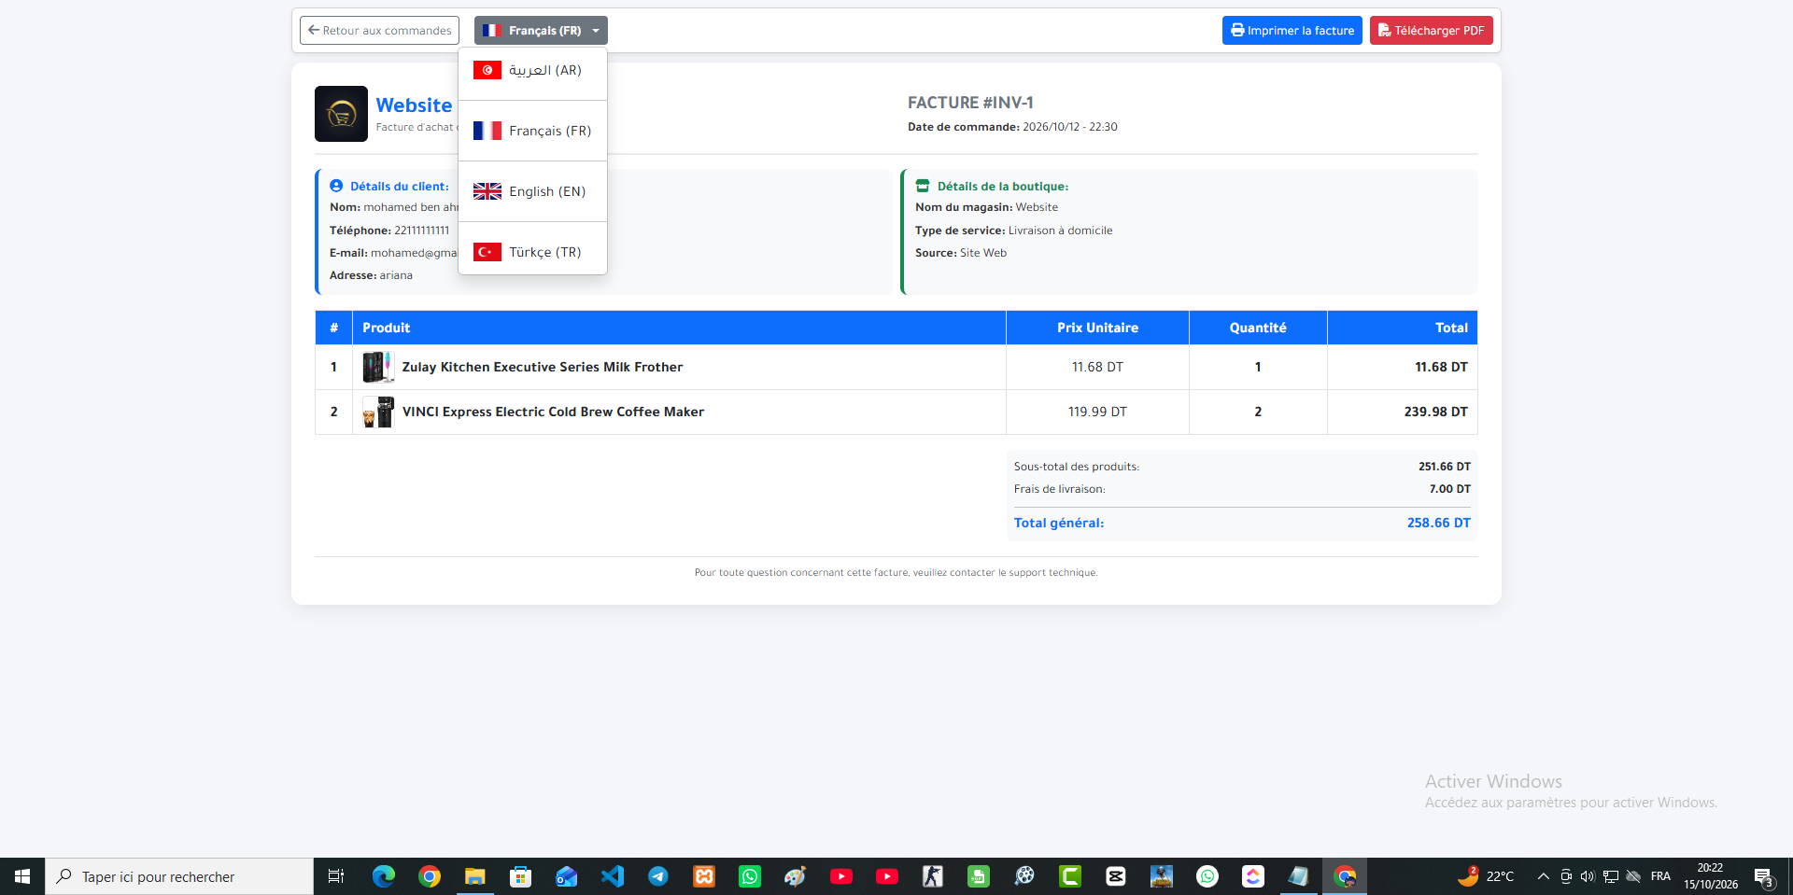Image resolution: width=1793 pixels, height=895 pixels.
Task: Open ClickUp icon in taskbar
Action: pos(1253,876)
